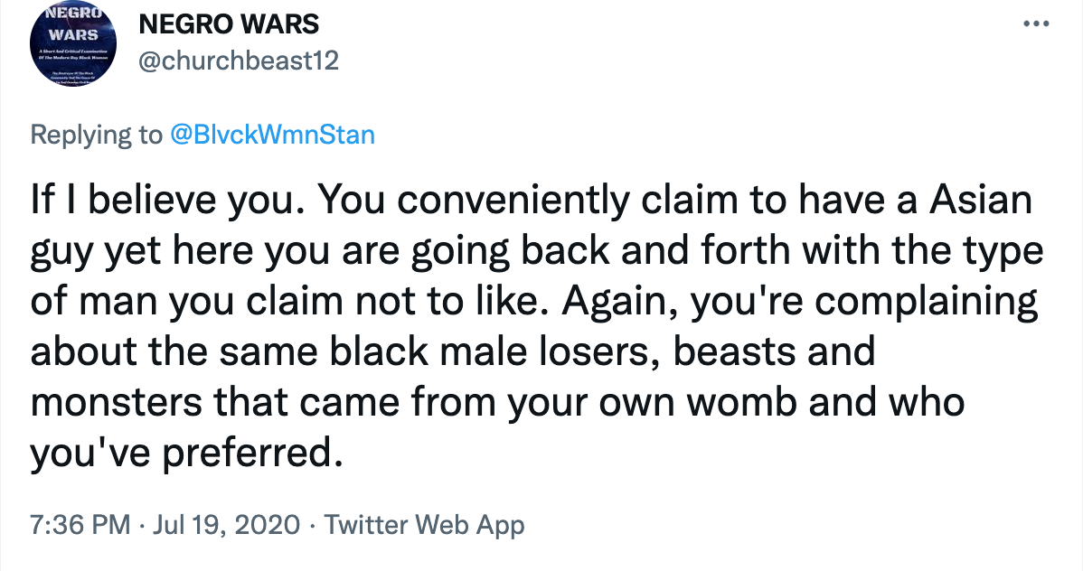Open the three-dot More options menu

click(1036, 24)
